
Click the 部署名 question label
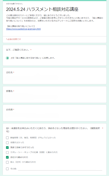[x=9, y=91]
